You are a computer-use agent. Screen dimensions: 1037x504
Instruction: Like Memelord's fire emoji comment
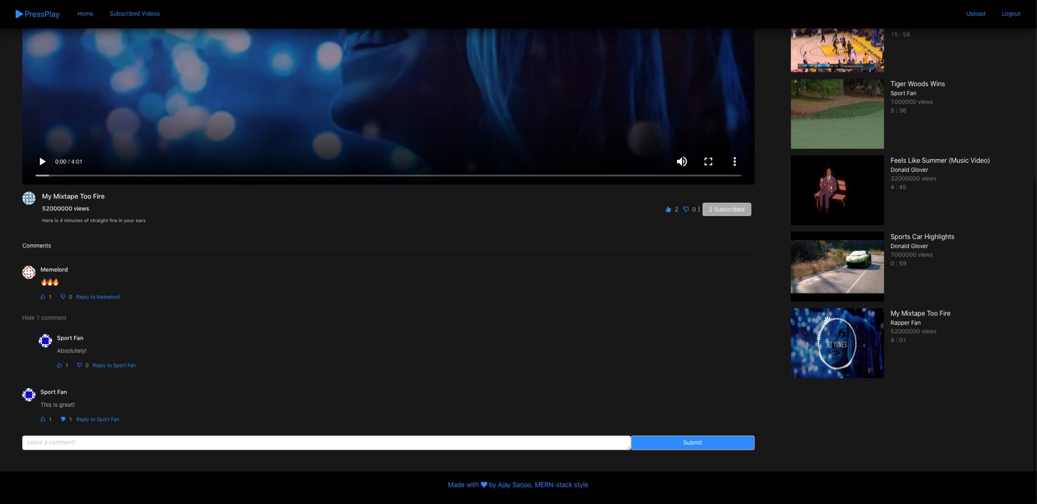(43, 297)
